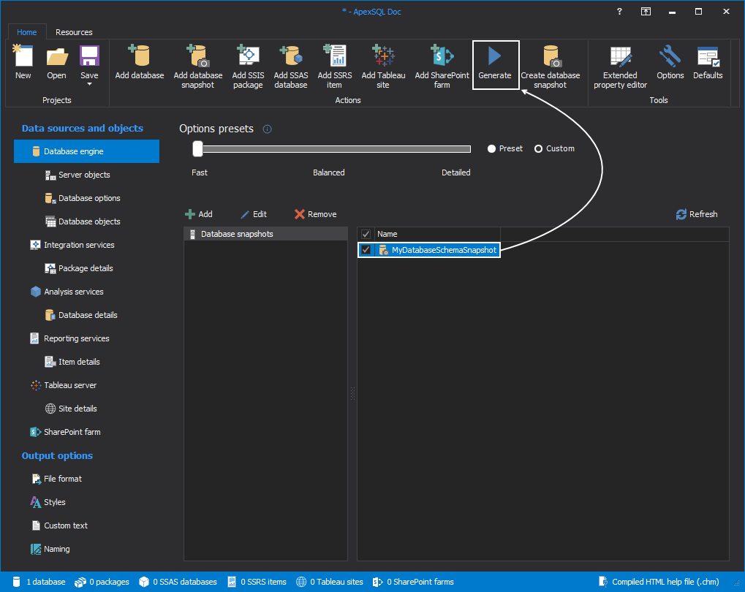This screenshot has height=592, width=745.
Task: Open Database objects in the sidebar
Action: 83,221
